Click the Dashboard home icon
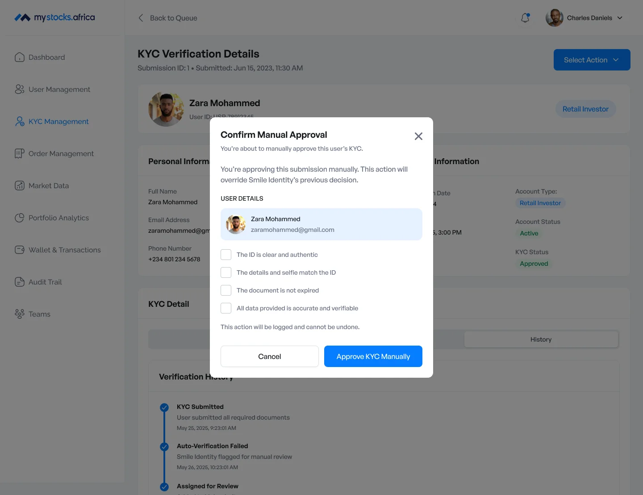 [20, 57]
